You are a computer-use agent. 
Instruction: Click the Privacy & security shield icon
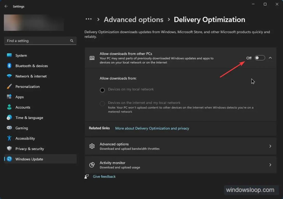(9, 149)
